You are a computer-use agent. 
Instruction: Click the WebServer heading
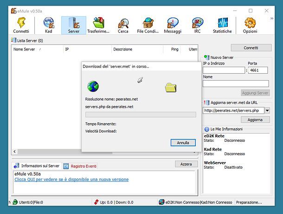tap(215, 163)
